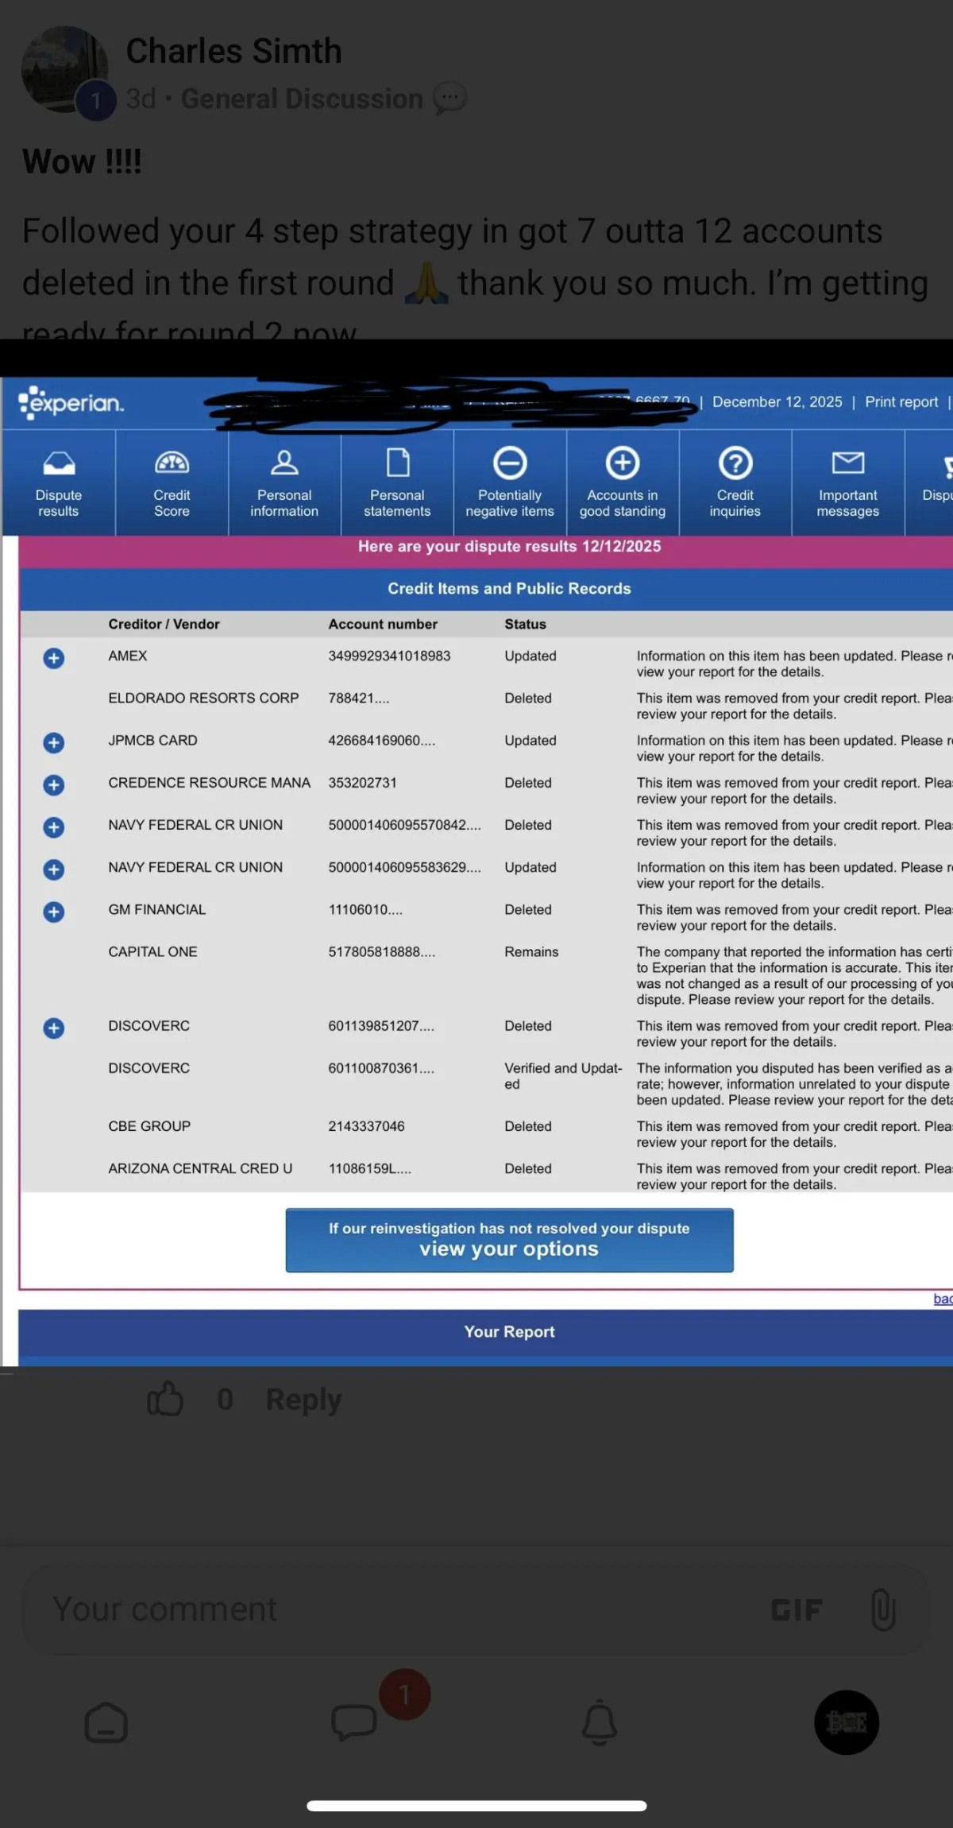Open the Important messages tab
This screenshot has width=953, height=1828.
pos(848,482)
